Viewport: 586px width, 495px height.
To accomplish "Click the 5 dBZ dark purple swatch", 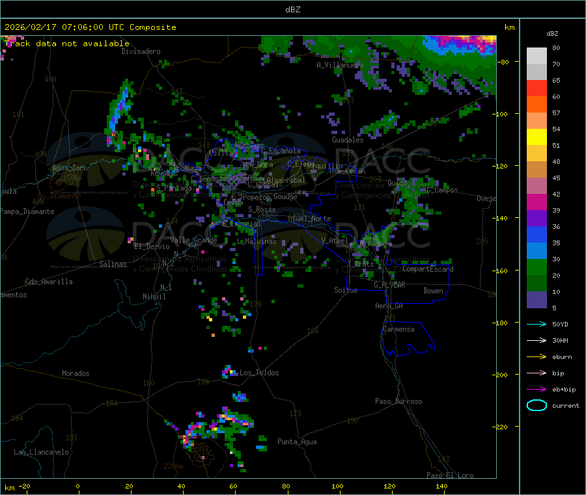I will pos(537,300).
